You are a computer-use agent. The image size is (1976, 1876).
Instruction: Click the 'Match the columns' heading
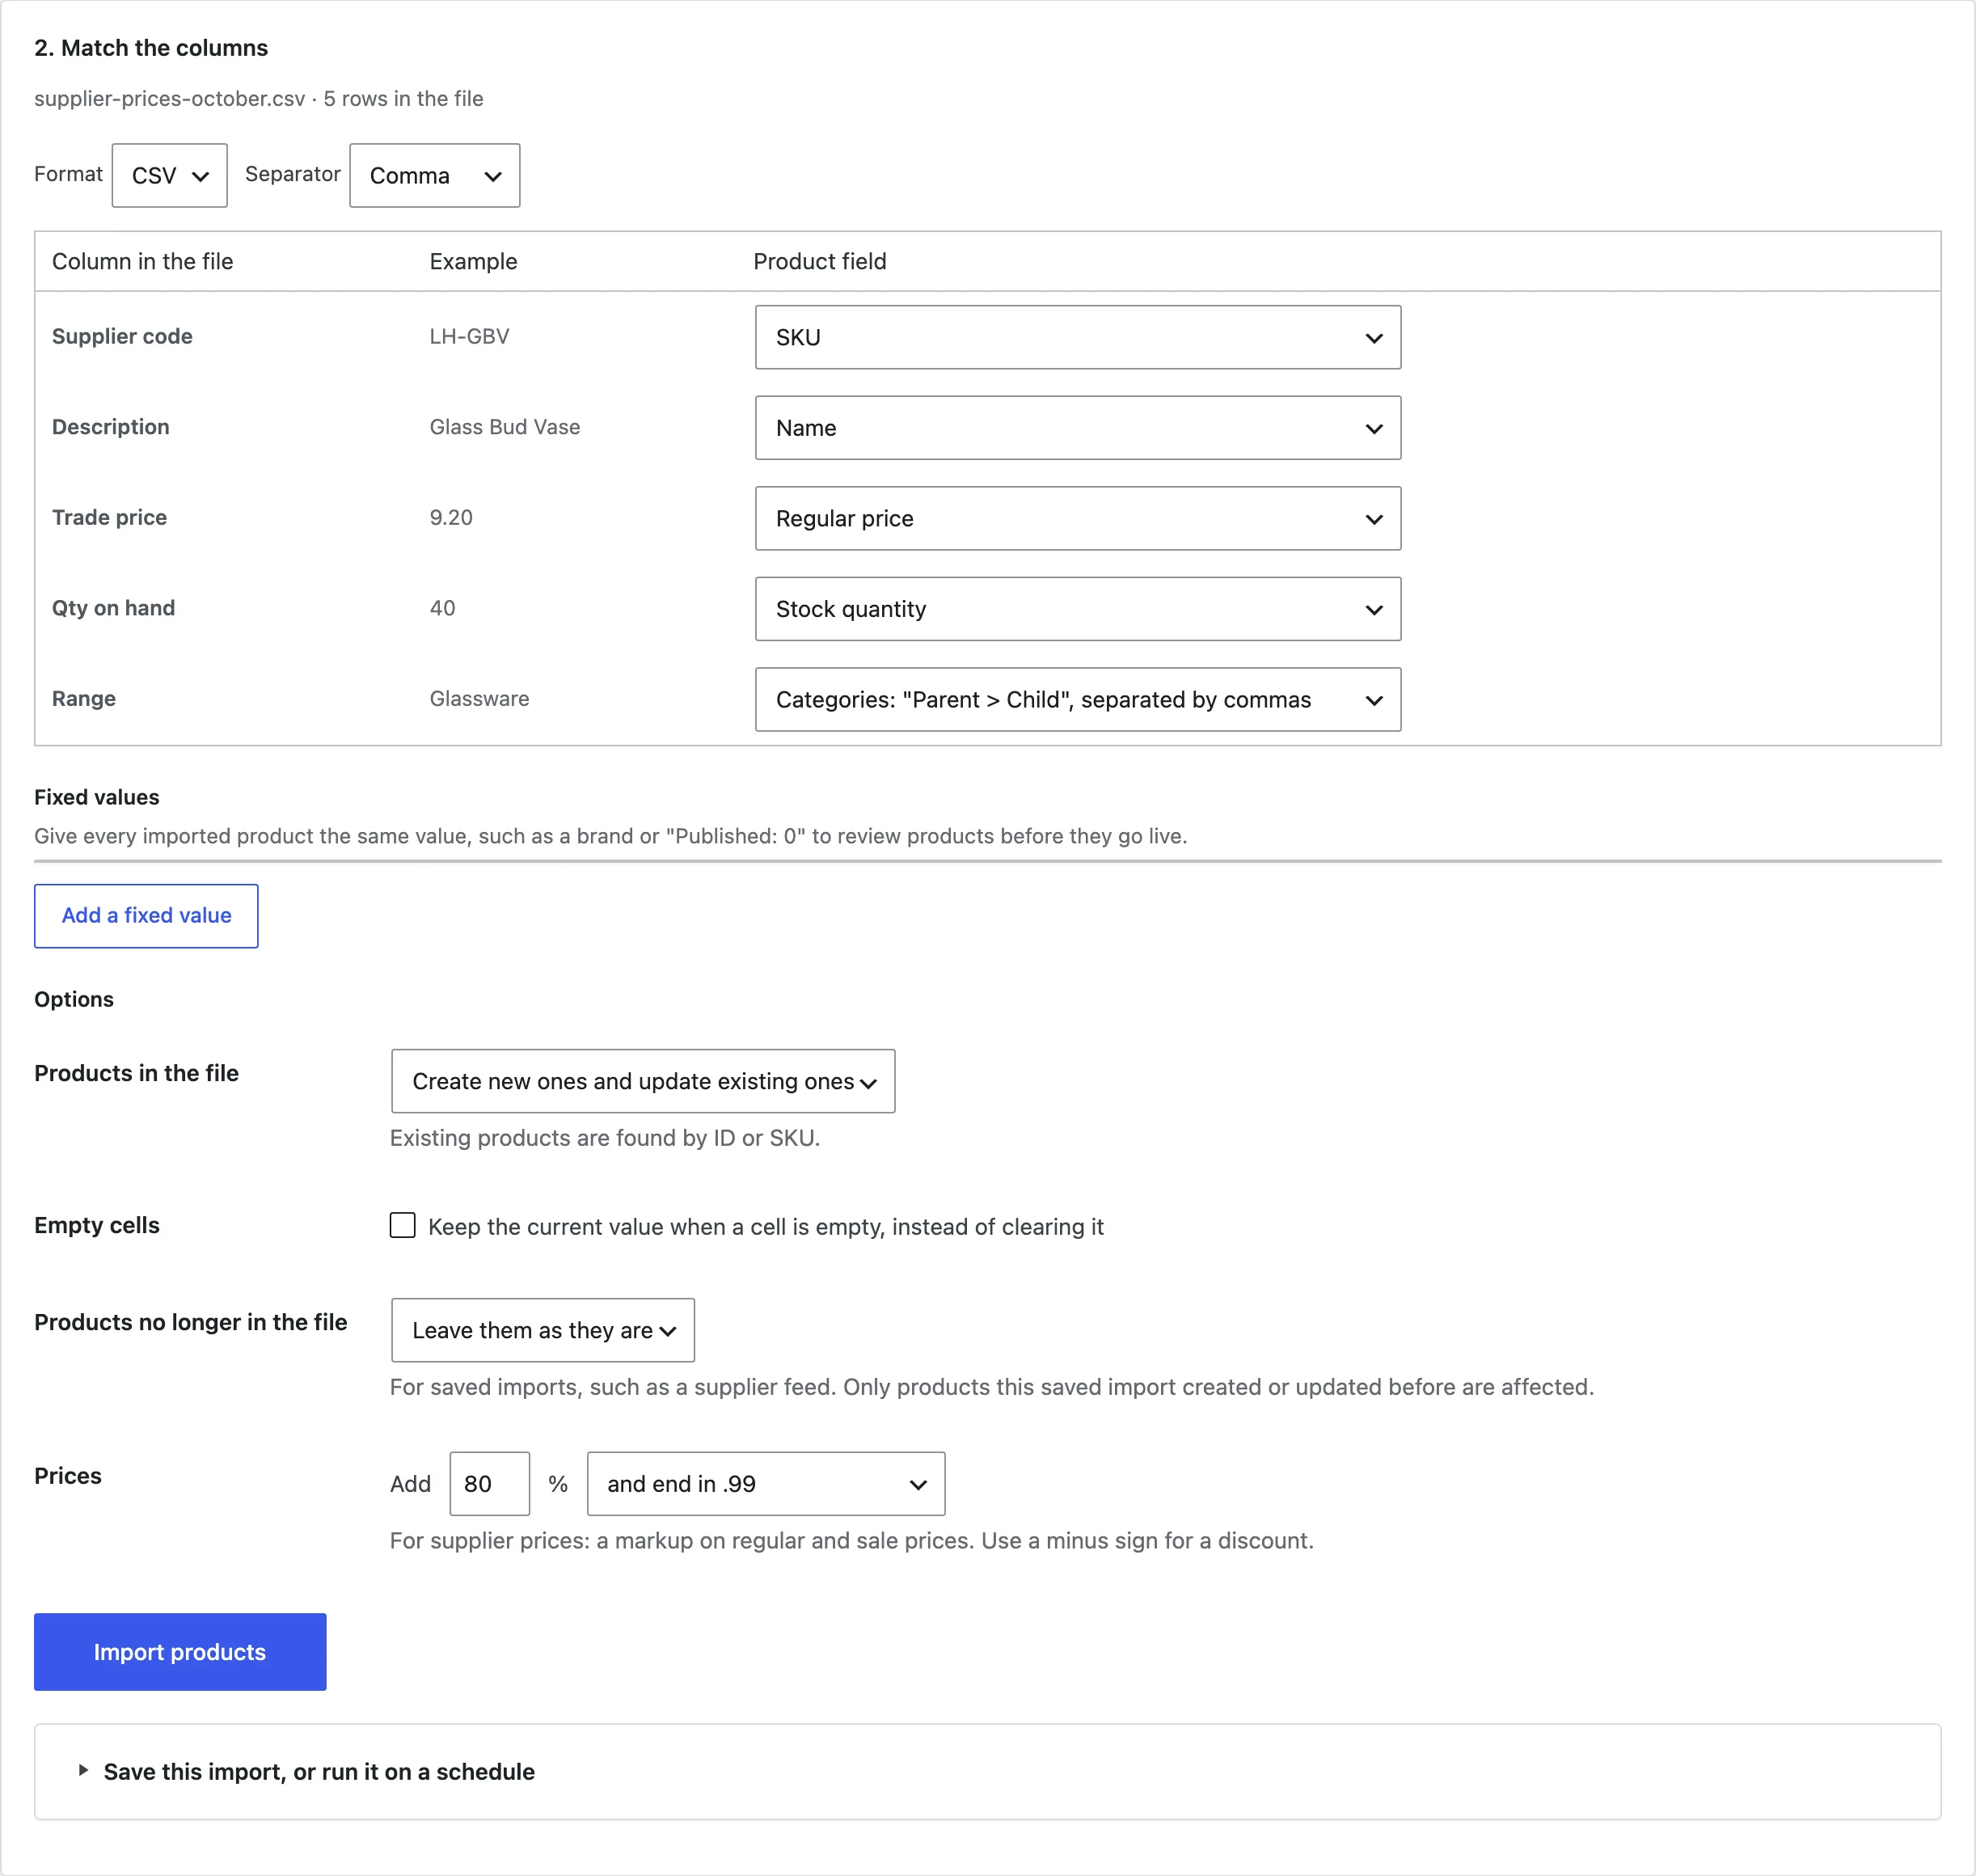(x=151, y=48)
